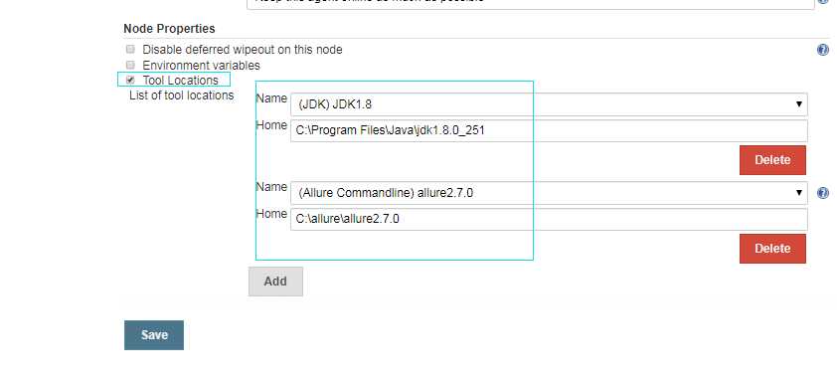This screenshot has height=382, width=837.
Task: Click the List of tool locations label
Action: (x=182, y=95)
